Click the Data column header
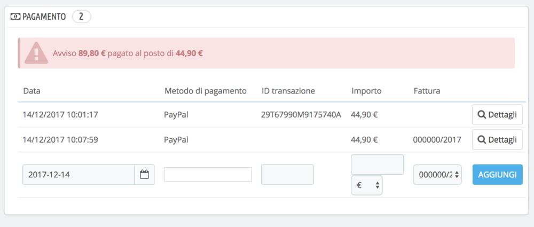 coord(32,91)
